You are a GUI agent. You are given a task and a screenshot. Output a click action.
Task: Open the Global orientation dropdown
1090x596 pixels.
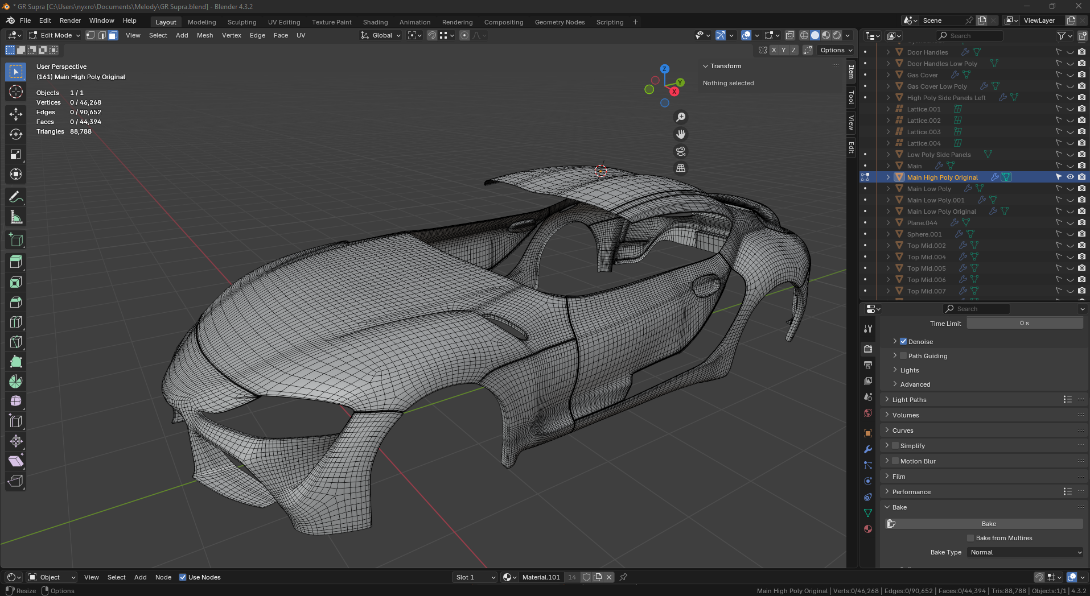pos(381,35)
